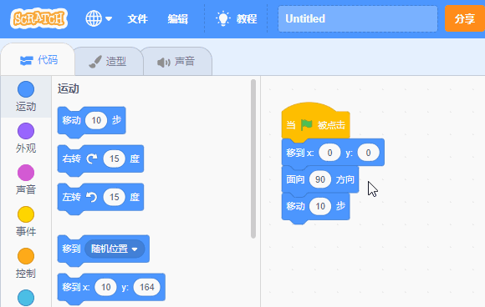The width and height of the screenshot is (485, 307).
Task: Click the 15 value in 左转 block
Action: tap(114, 197)
